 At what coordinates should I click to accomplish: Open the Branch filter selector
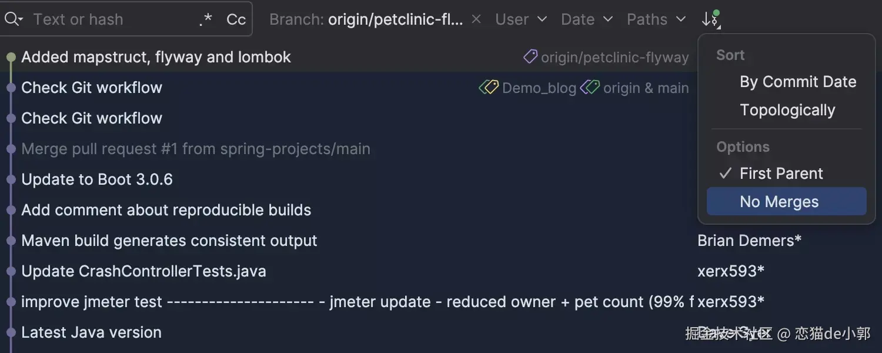click(x=366, y=19)
